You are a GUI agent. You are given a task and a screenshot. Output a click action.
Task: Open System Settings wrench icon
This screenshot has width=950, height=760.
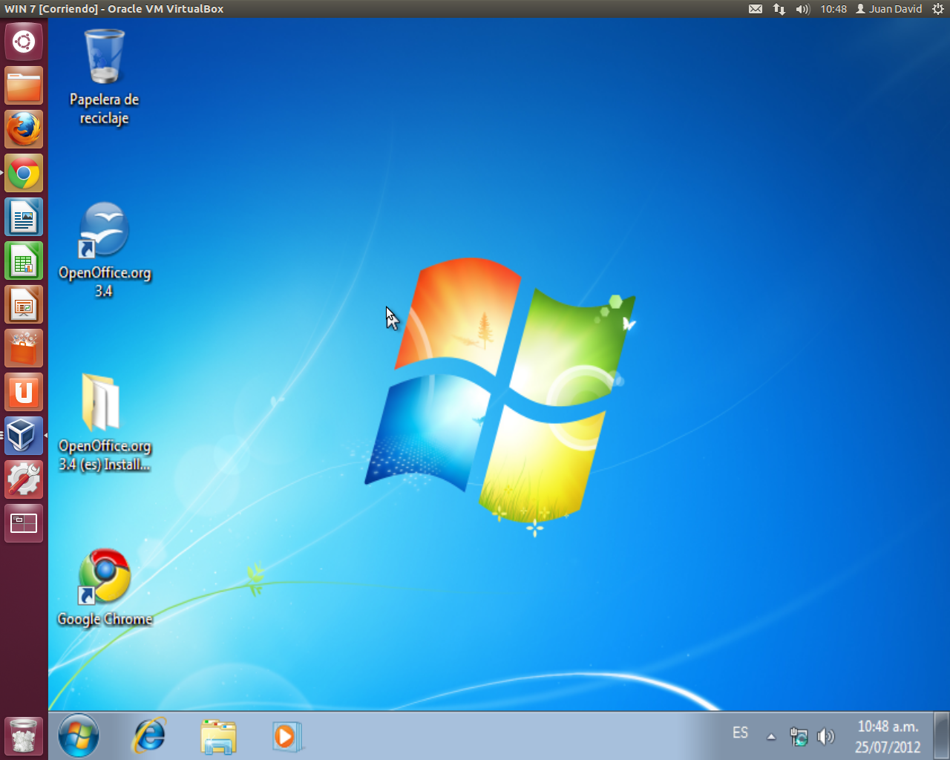[x=24, y=479]
